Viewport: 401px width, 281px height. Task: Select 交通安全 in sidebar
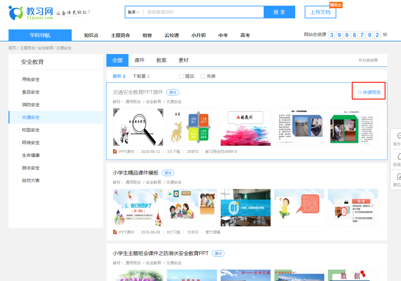tap(56, 117)
